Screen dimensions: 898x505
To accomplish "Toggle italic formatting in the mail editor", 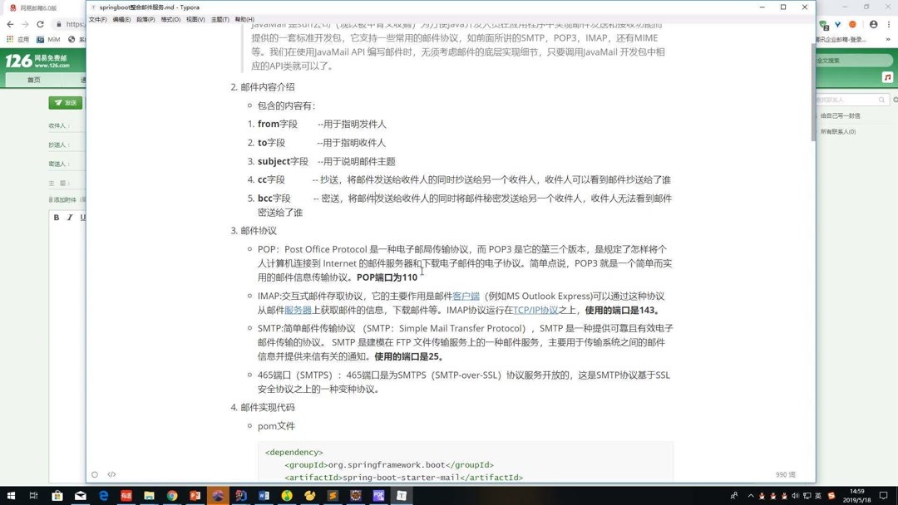I will coord(70,218).
